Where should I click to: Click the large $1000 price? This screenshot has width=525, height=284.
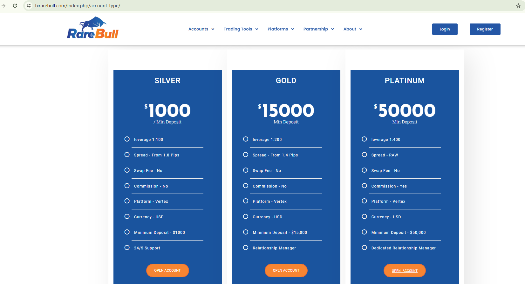167,110
